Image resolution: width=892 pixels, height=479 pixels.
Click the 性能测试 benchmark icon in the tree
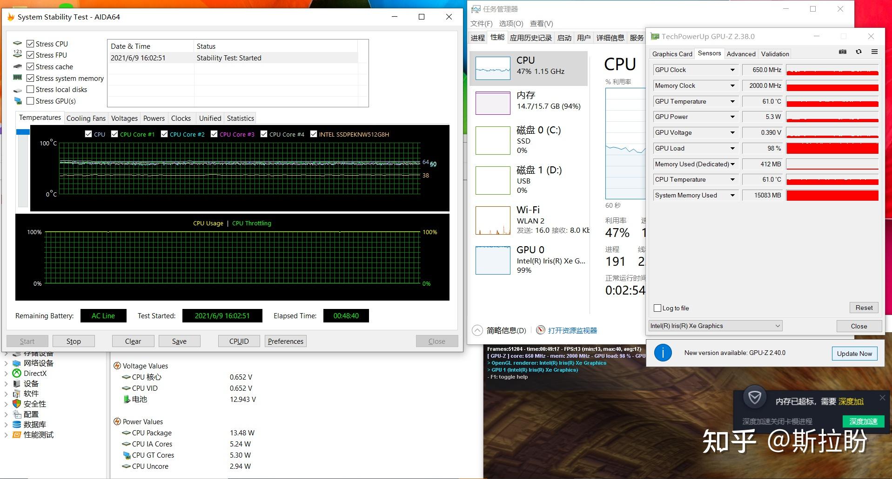[17, 435]
